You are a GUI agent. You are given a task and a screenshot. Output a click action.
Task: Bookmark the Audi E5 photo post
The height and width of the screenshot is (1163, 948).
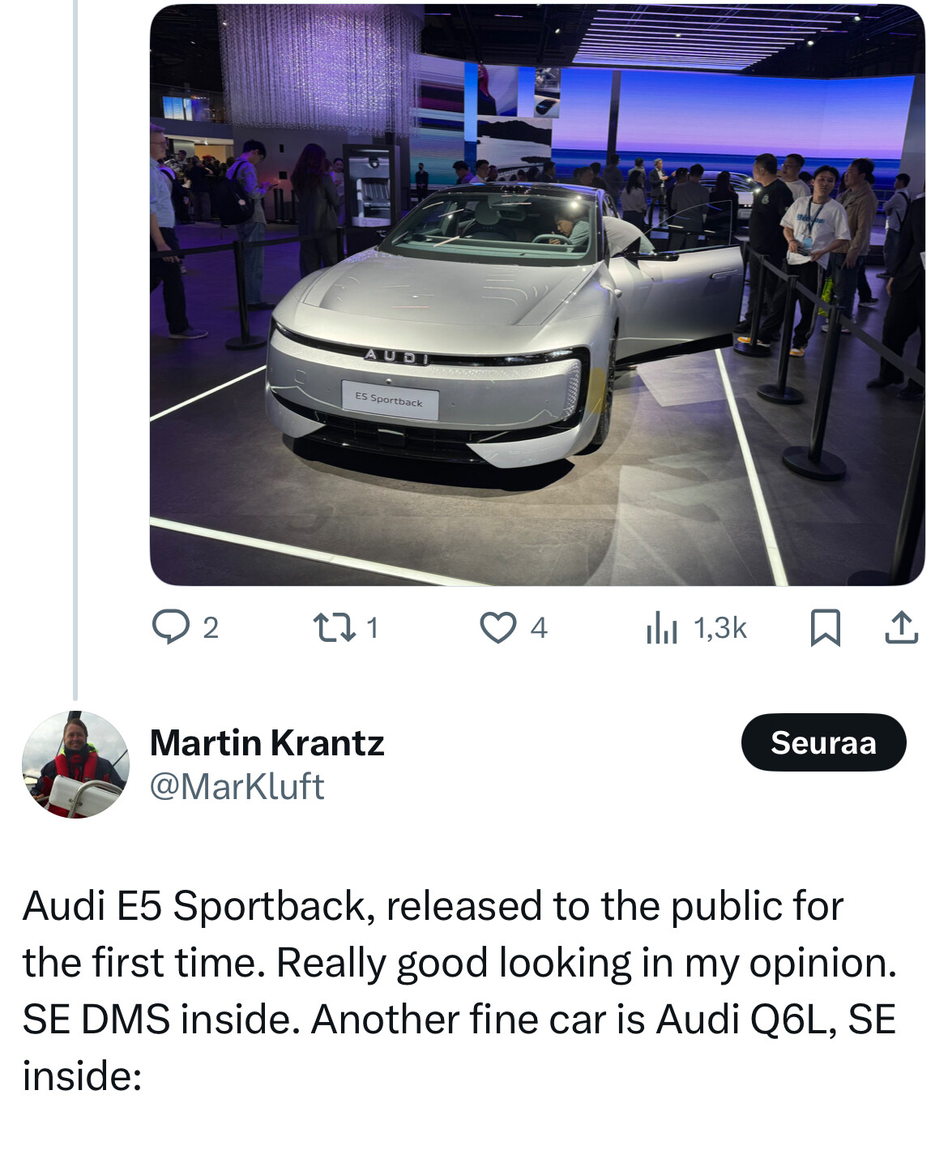coord(825,628)
